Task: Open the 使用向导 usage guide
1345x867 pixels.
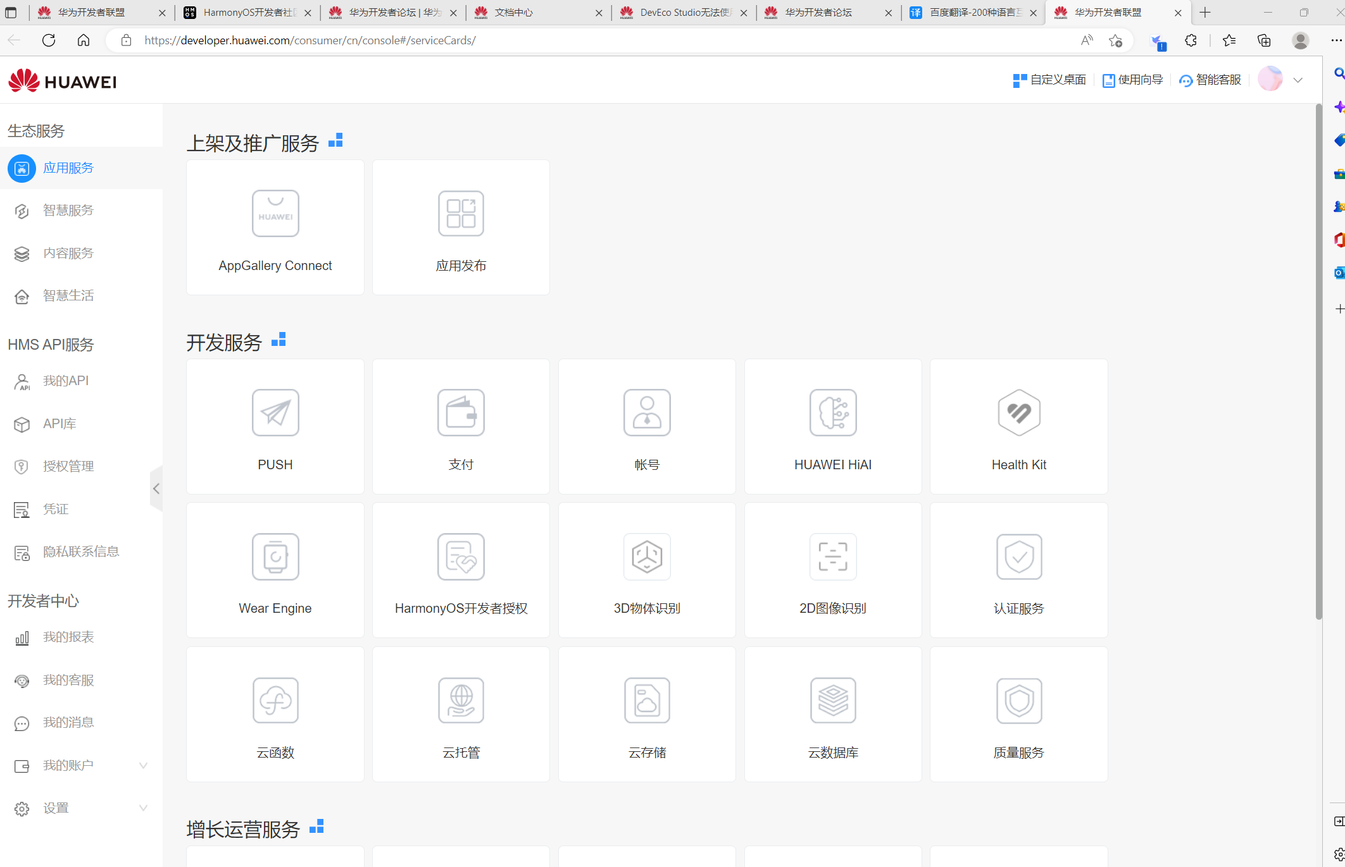Action: 1132,80
